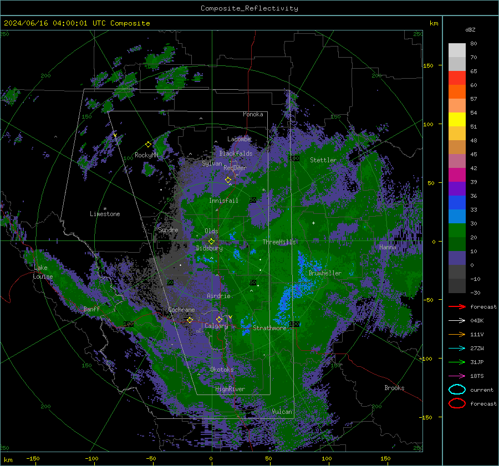The image size is (499, 466).
Task: Click the Limestone label
Action: click(x=105, y=214)
